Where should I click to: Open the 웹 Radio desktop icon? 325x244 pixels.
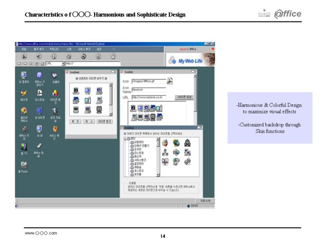click(x=24, y=165)
